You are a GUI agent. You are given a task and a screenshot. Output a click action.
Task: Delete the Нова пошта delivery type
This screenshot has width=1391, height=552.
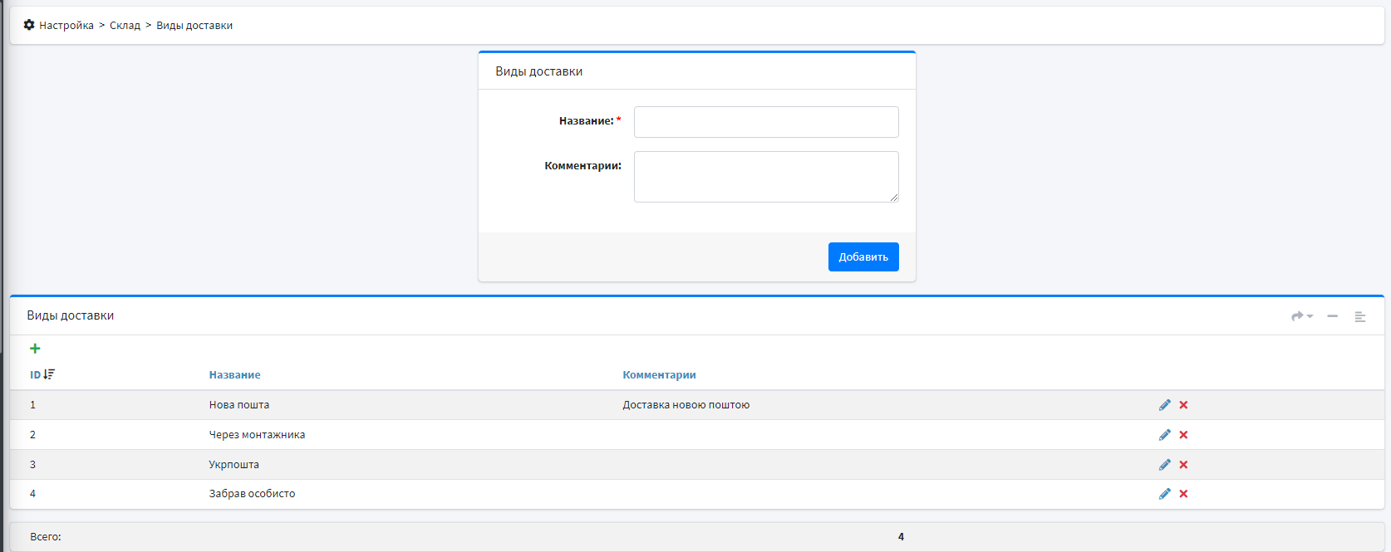tap(1183, 405)
